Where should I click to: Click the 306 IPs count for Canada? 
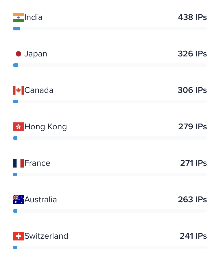[x=192, y=90]
